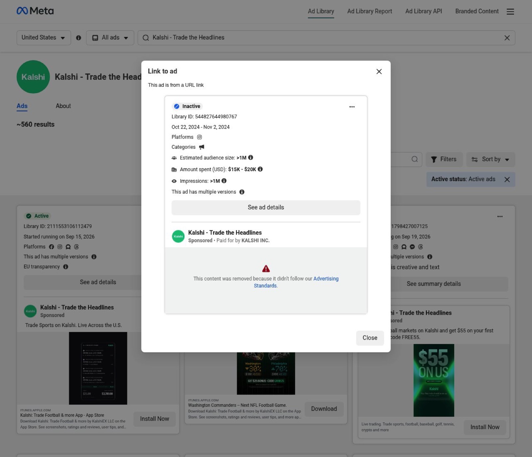Click the Kalshi avatar in modal ad

tap(178, 236)
